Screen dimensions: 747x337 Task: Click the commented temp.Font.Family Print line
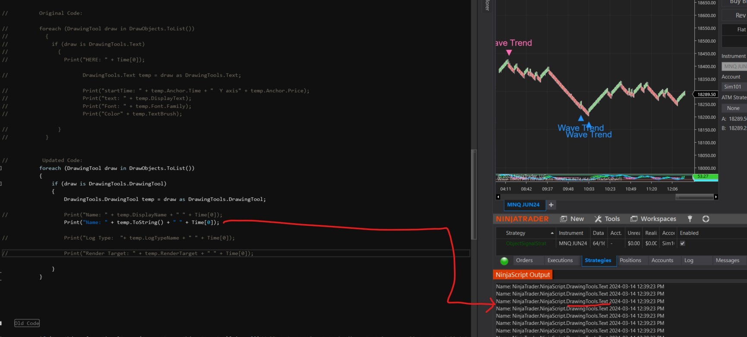point(137,106)
